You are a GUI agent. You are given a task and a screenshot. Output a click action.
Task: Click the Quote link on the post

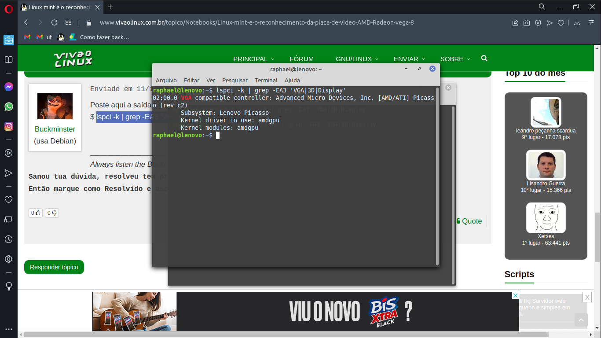tap(469, 221)
